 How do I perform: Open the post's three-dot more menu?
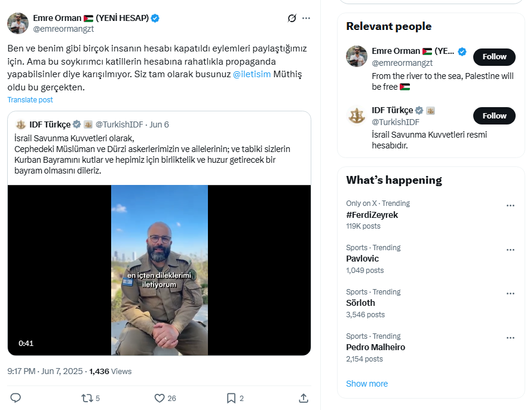(306, 18)
